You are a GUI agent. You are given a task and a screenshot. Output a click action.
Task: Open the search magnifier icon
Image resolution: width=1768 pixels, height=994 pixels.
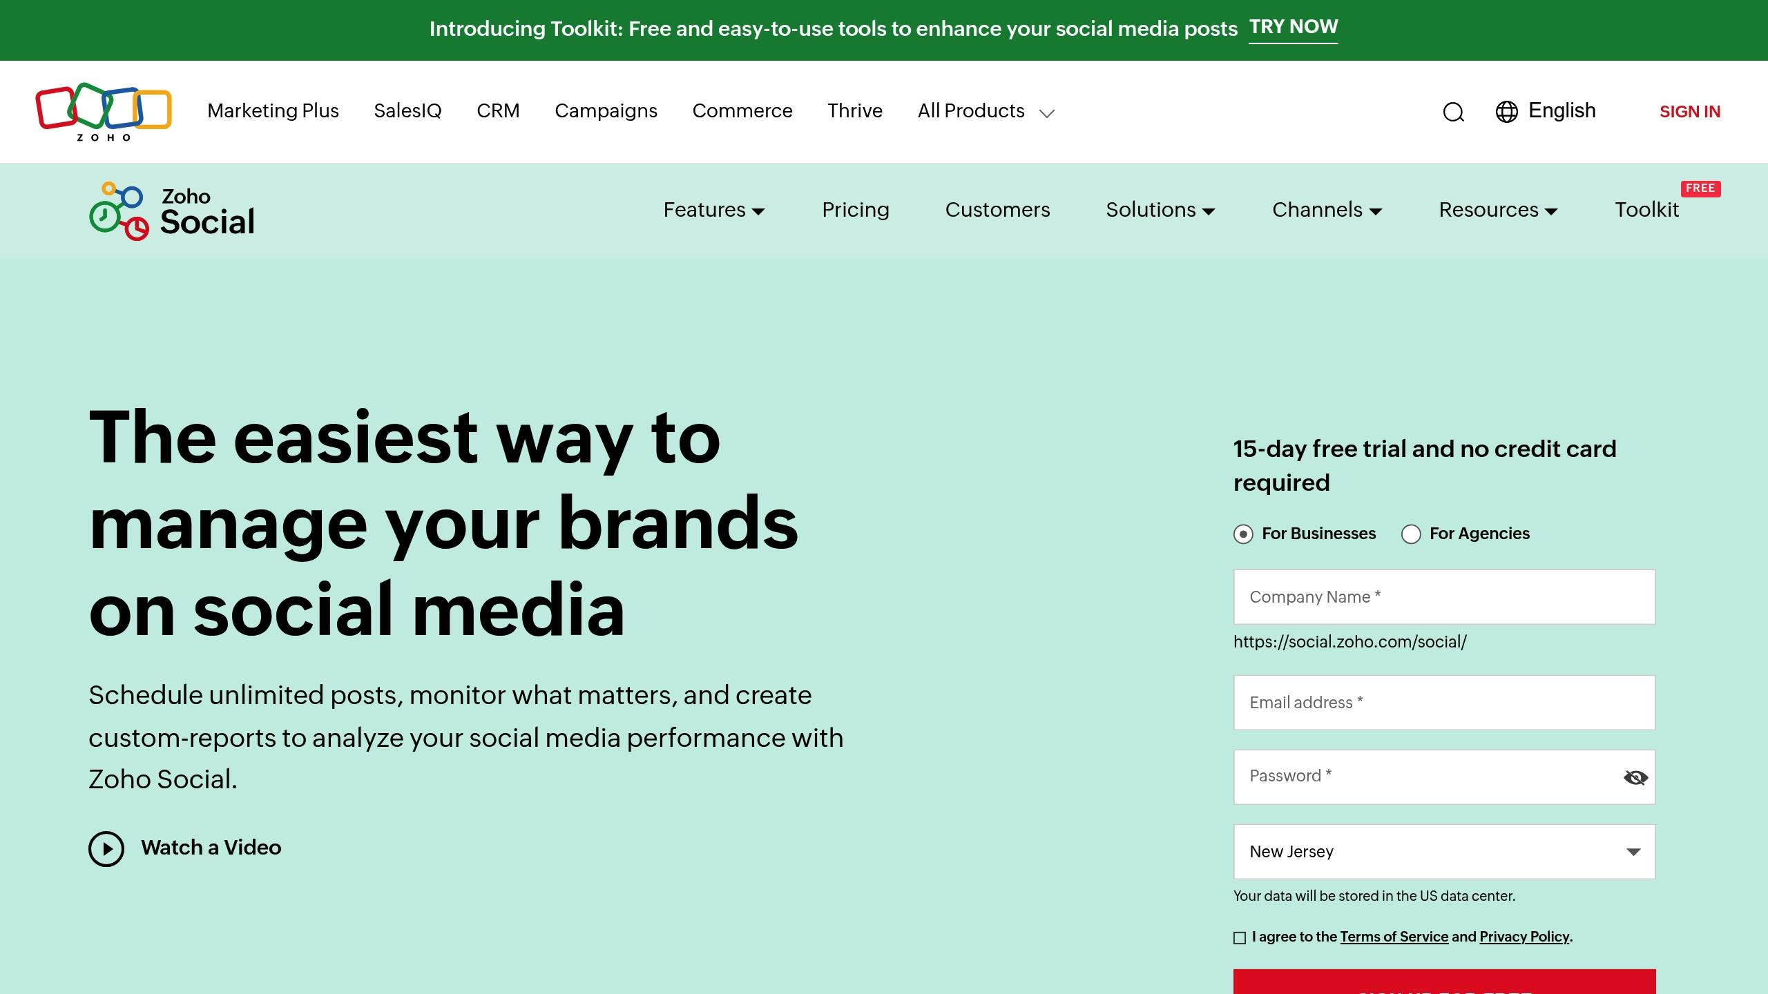1453,112
